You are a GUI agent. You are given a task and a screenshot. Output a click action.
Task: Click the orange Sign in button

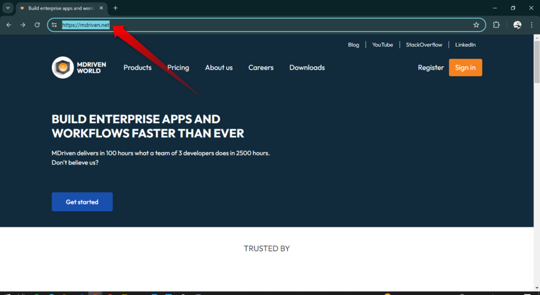click(465, 68)
